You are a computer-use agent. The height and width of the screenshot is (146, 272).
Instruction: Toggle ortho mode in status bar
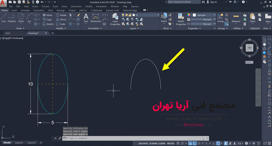tap(194, 143)
